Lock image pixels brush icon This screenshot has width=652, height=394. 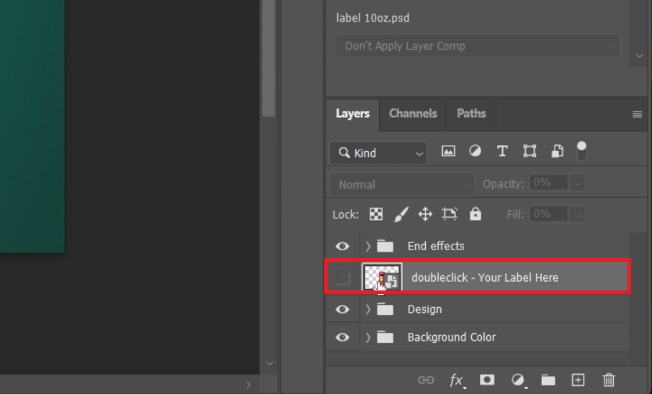coord(401,214)
